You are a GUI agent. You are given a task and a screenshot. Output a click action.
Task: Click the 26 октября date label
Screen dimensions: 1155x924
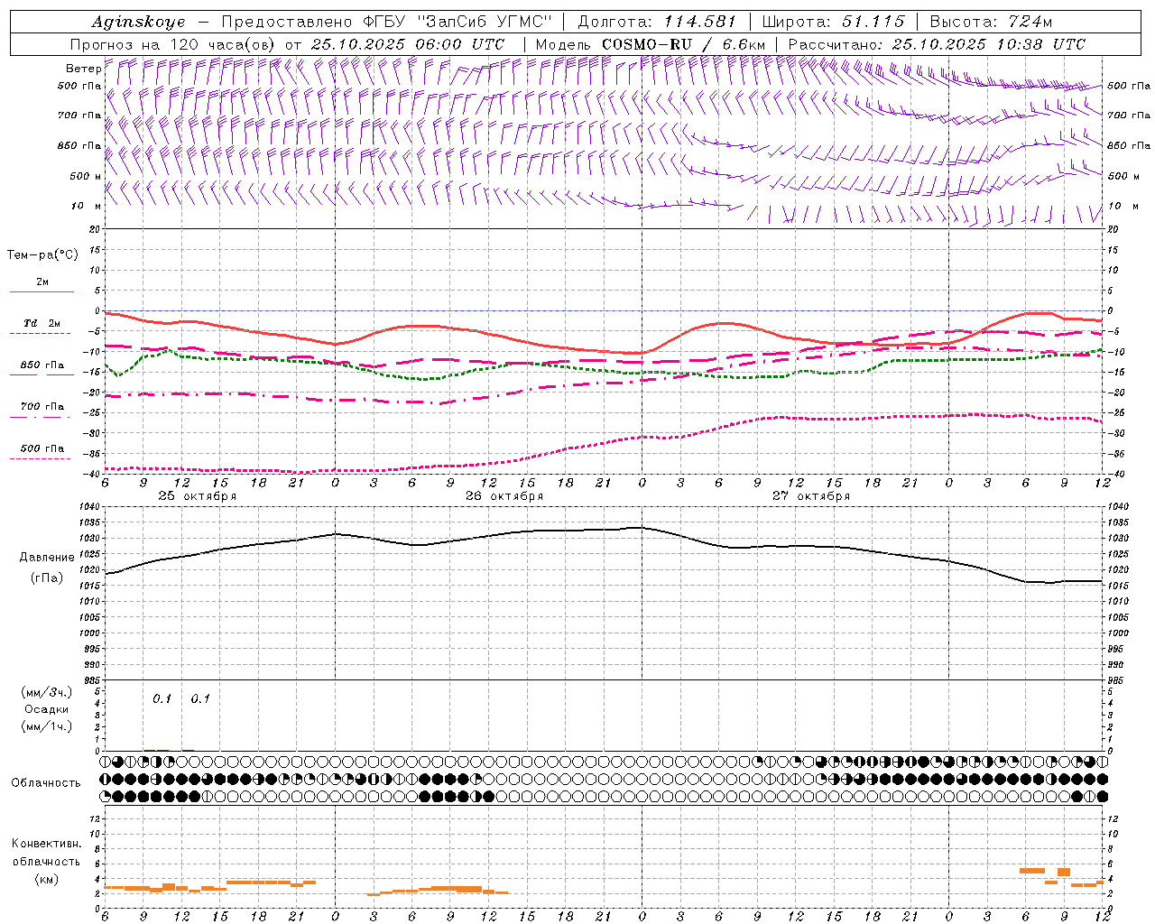pos(504,496)
